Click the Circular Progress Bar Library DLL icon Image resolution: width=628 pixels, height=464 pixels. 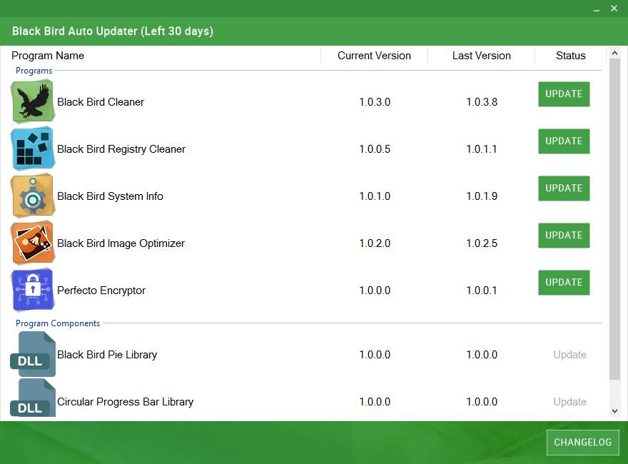click(x=33, y=398)
